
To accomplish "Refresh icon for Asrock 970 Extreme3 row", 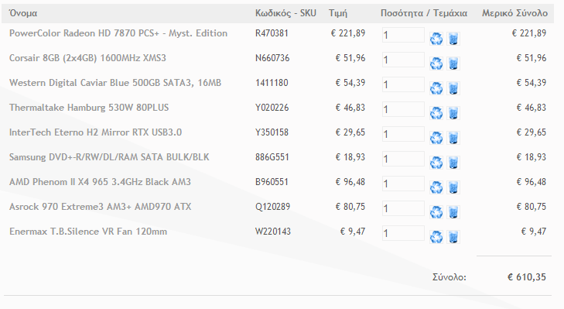I will click(x=436, y=212).
